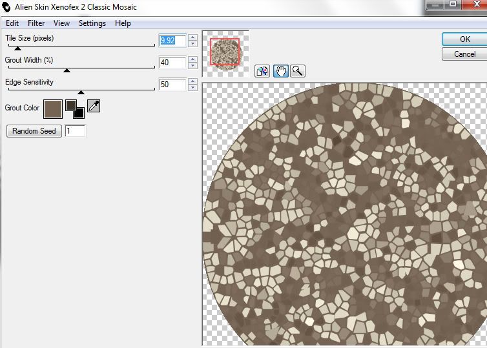Screen dimensions: 487x348
Task: Generate a new Random Seed
Action: (34, 131)
